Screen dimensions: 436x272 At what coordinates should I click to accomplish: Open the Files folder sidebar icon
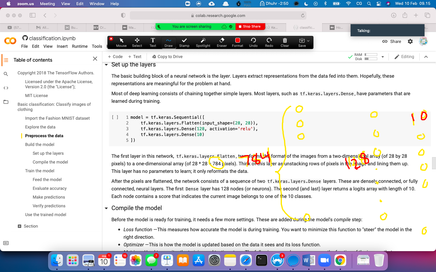click(x=6, y=102)
